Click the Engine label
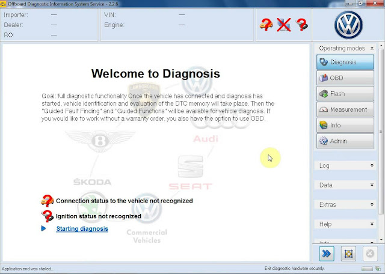This screenshot has height=274, width=385. coord(114,25)
